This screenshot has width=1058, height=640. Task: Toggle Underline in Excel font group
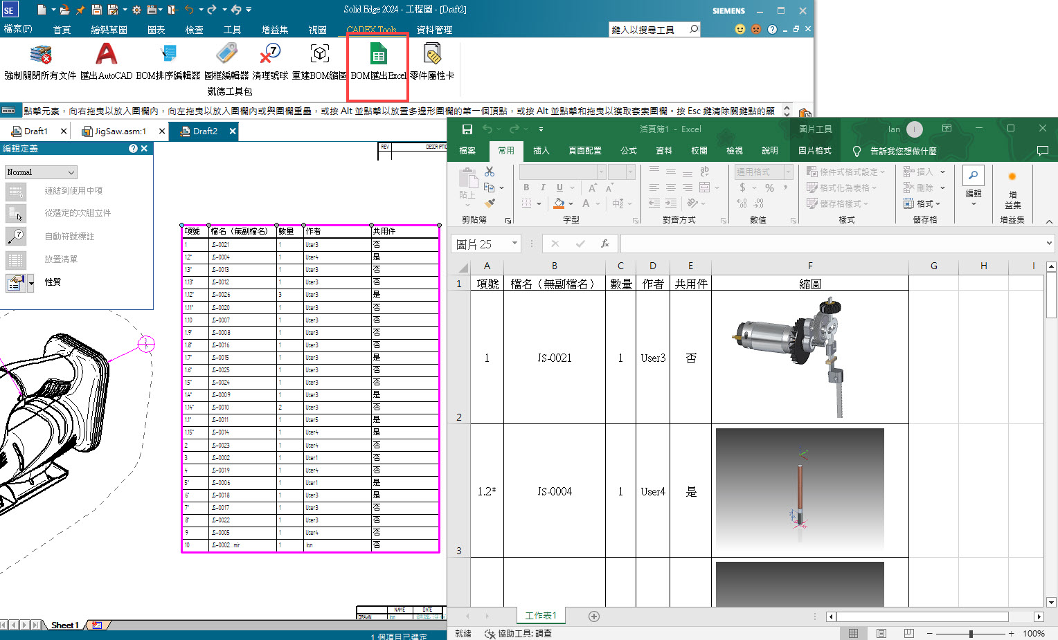[559, 188]
